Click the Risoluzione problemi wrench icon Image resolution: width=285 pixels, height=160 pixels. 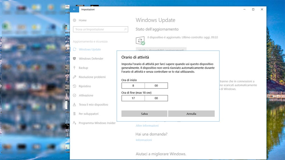coord(74,77)
